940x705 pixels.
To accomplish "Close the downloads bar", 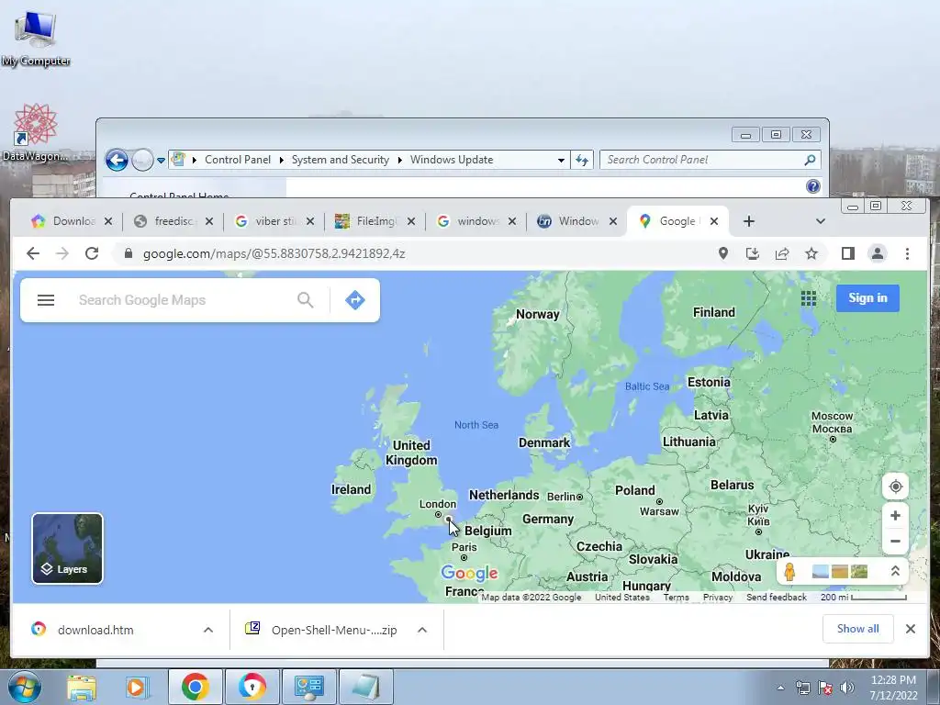I will [x=910, y=628].
